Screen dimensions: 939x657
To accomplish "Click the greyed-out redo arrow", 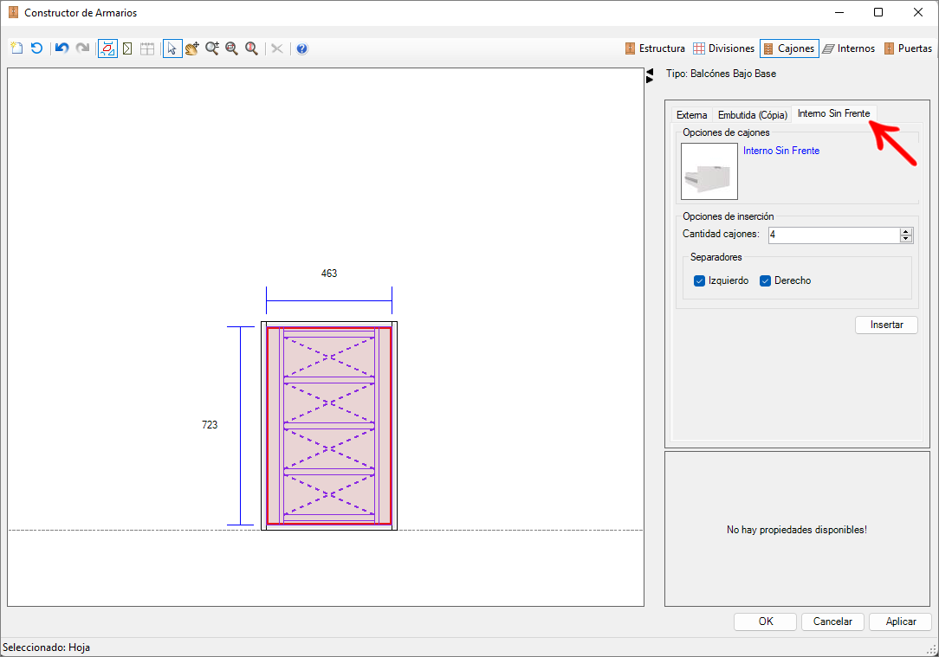I will (82, 48).
